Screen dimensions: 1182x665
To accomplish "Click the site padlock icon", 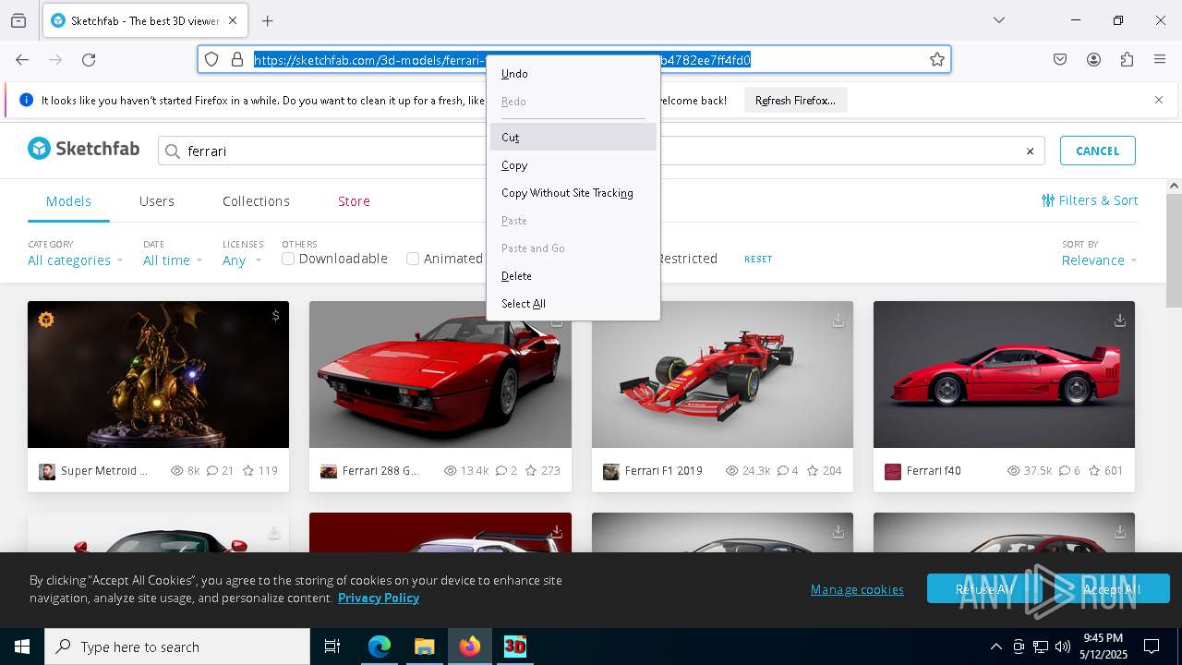I will [237, 59].
